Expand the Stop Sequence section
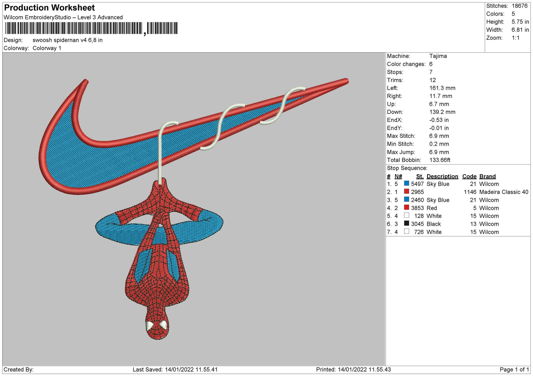533x376 pixels. click(x=407, y=168)
